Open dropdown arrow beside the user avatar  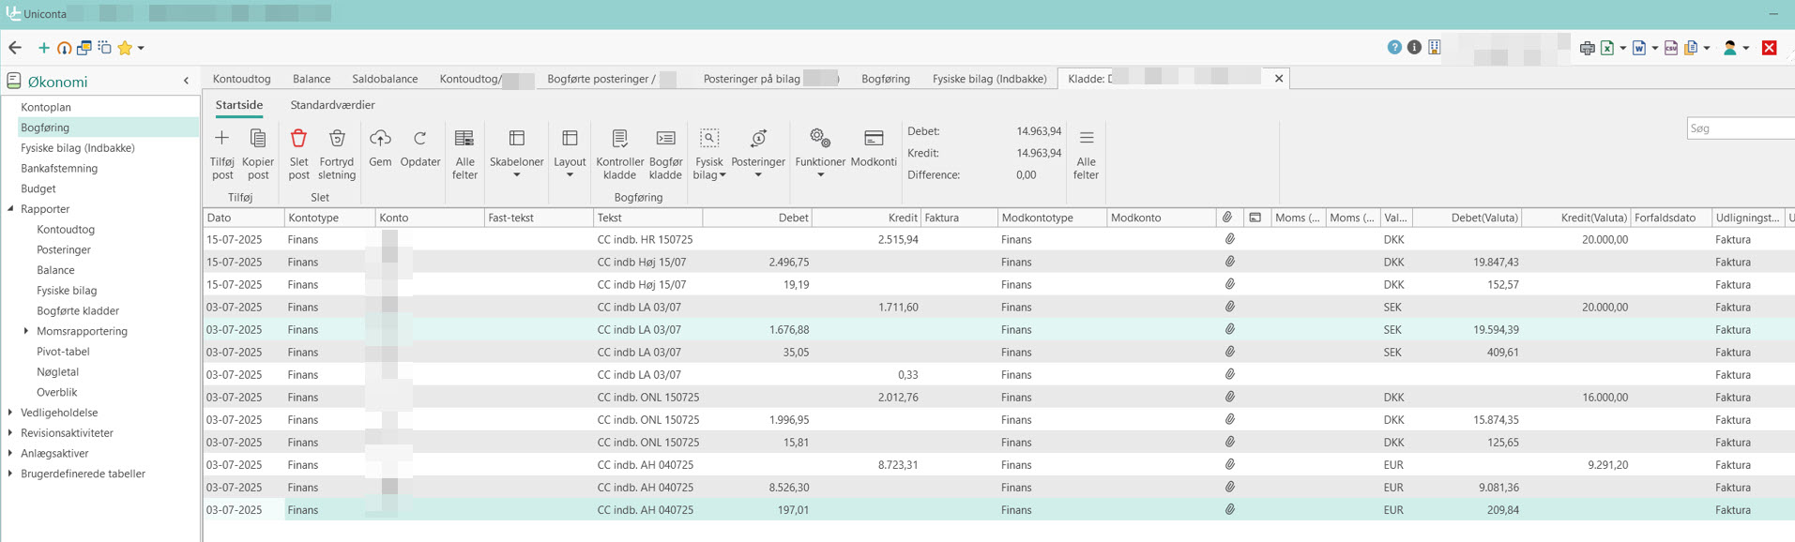[1745, 48]
